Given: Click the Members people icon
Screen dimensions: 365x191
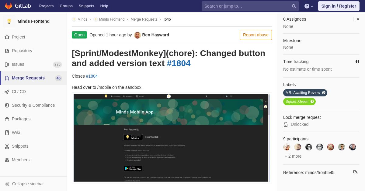Looking at the screenshot, I should tap(7, 160).
